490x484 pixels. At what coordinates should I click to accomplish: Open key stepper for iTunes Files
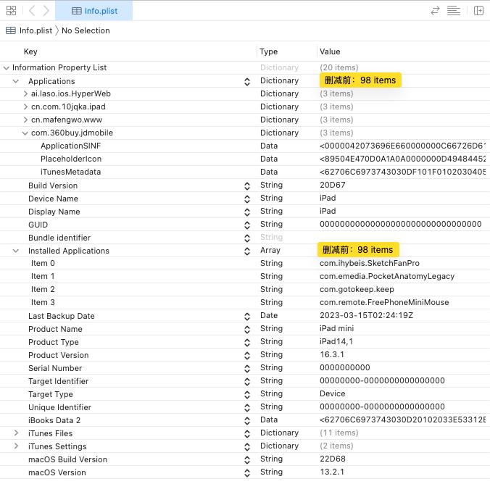(247, 434)
